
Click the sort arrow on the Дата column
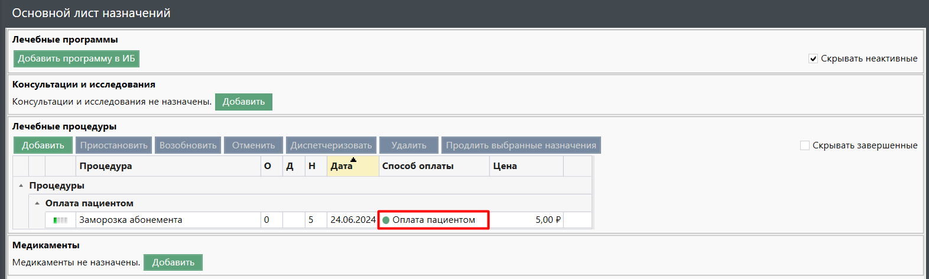(353, 160)
